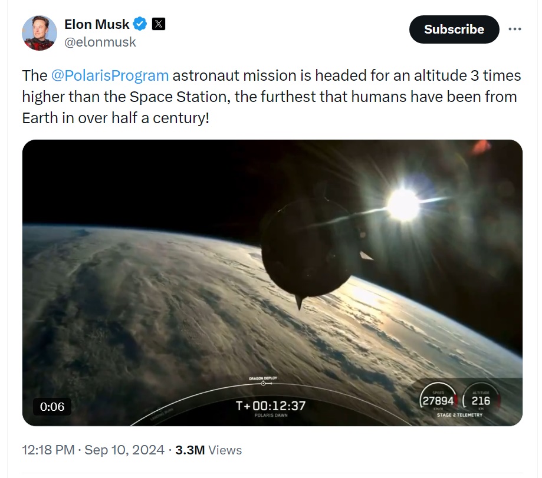Open the 3.3M Views analytics

[208, 450]
